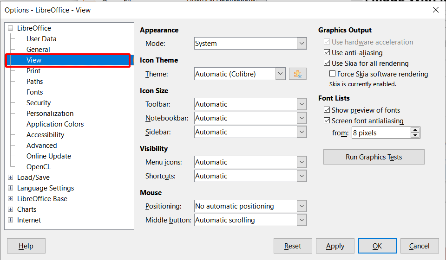This screenshot has width=446, height=260.
Task: Select the Security tree item
Action: point(39,103)
